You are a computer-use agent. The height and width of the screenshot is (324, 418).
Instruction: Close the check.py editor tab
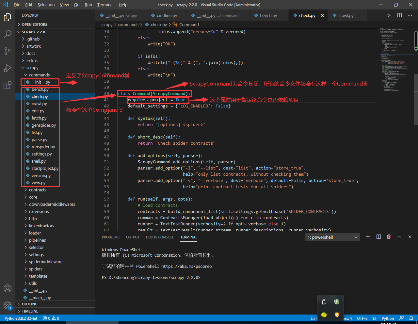(x=322, y=15)
